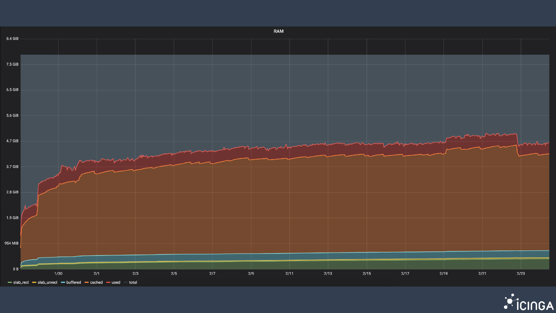The image size is (556, 313).
Task: Click the yellow slab_unrecl color marker
Action: coord(34,282)
